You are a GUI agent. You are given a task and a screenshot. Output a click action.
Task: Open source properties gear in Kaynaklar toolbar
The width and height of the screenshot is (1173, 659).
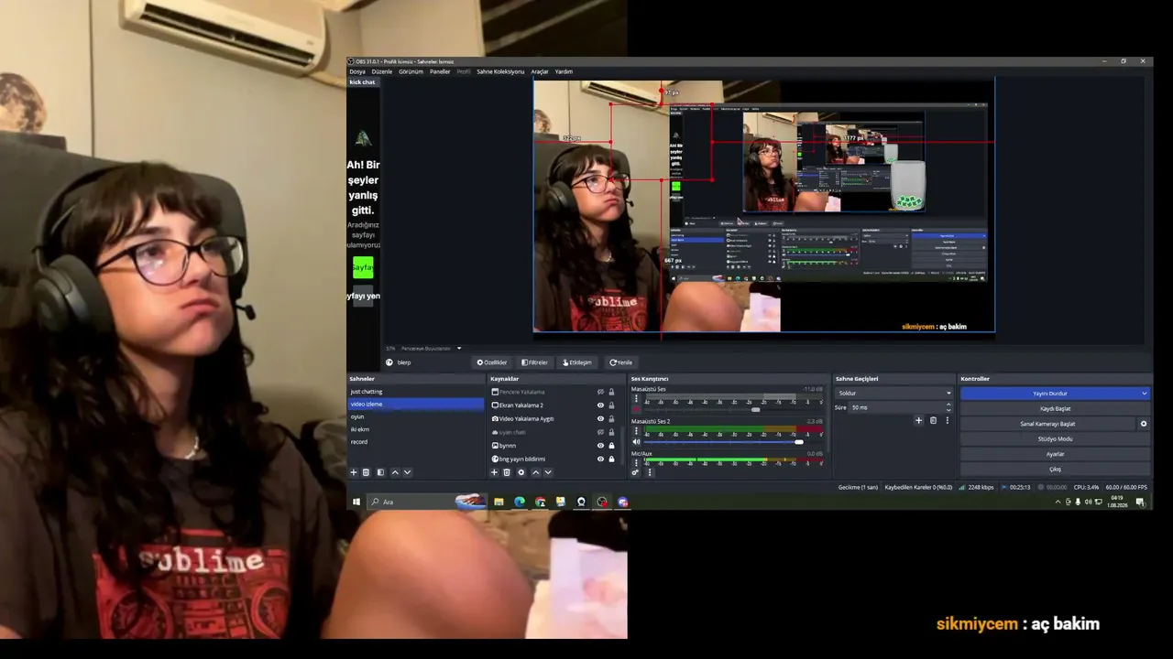click(x=521, y=472)
